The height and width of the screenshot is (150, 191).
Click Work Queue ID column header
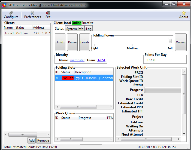tap(58, 118)
